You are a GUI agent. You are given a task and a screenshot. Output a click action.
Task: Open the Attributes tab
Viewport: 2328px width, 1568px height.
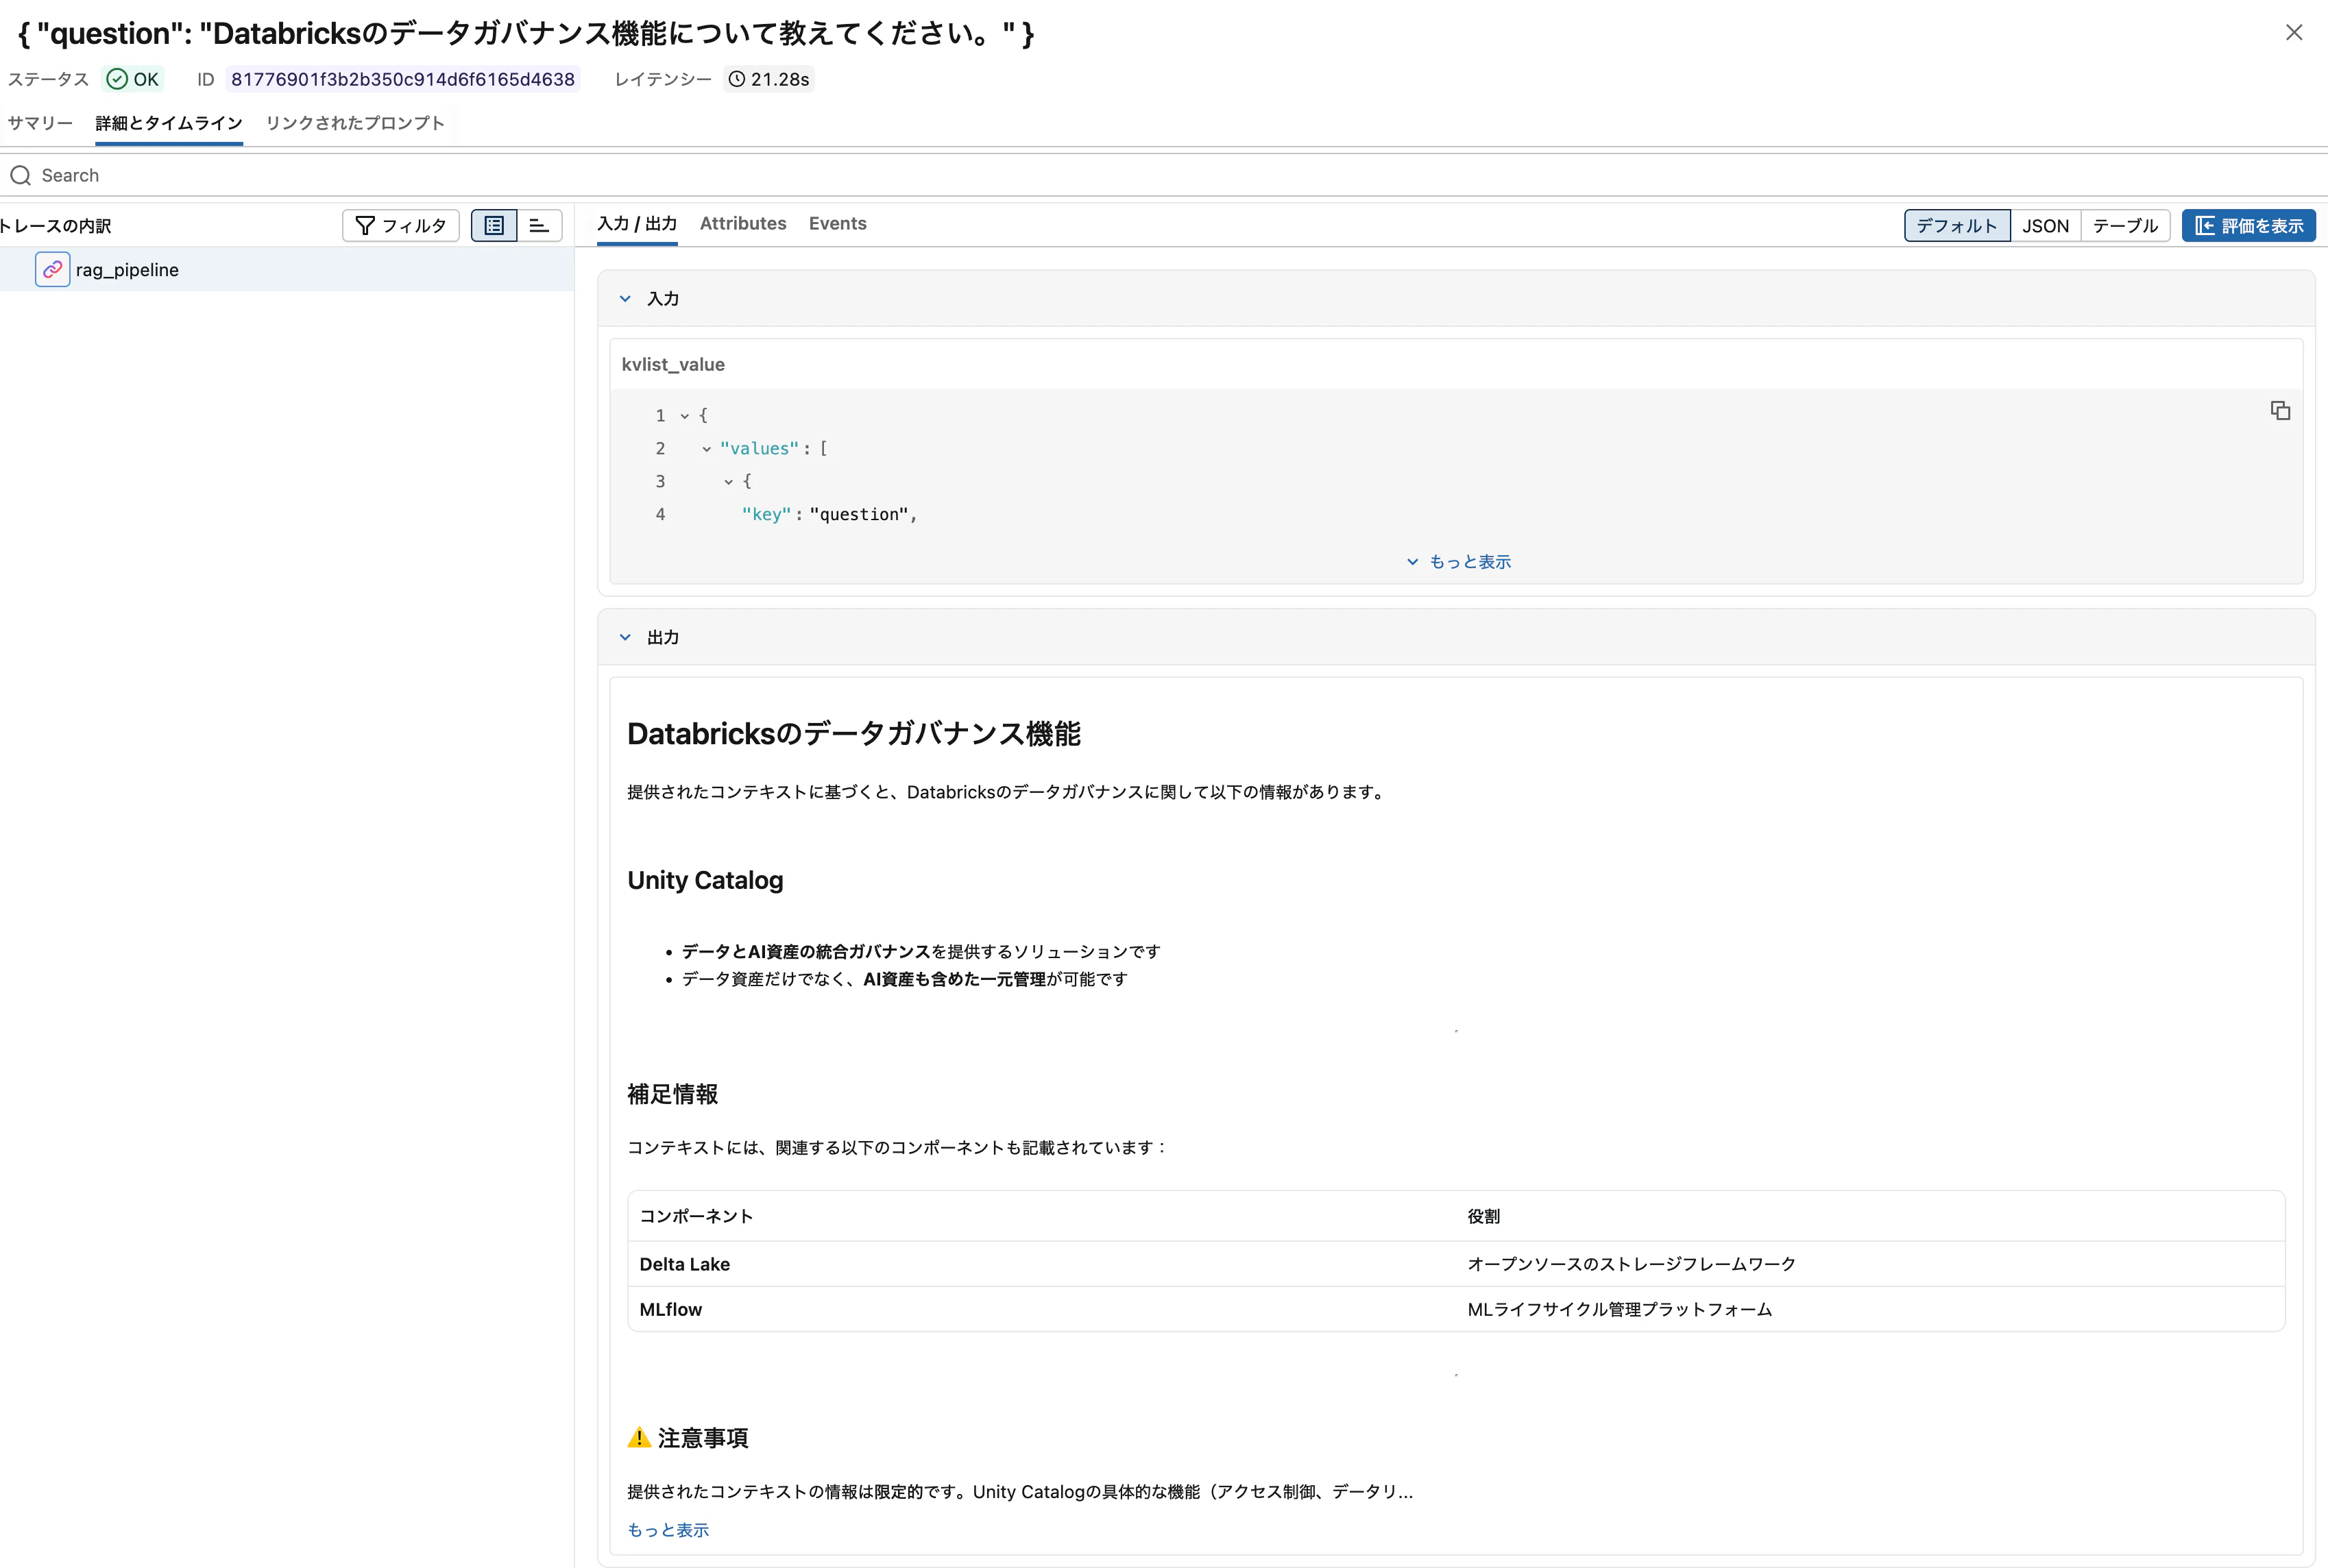(743, 223)
